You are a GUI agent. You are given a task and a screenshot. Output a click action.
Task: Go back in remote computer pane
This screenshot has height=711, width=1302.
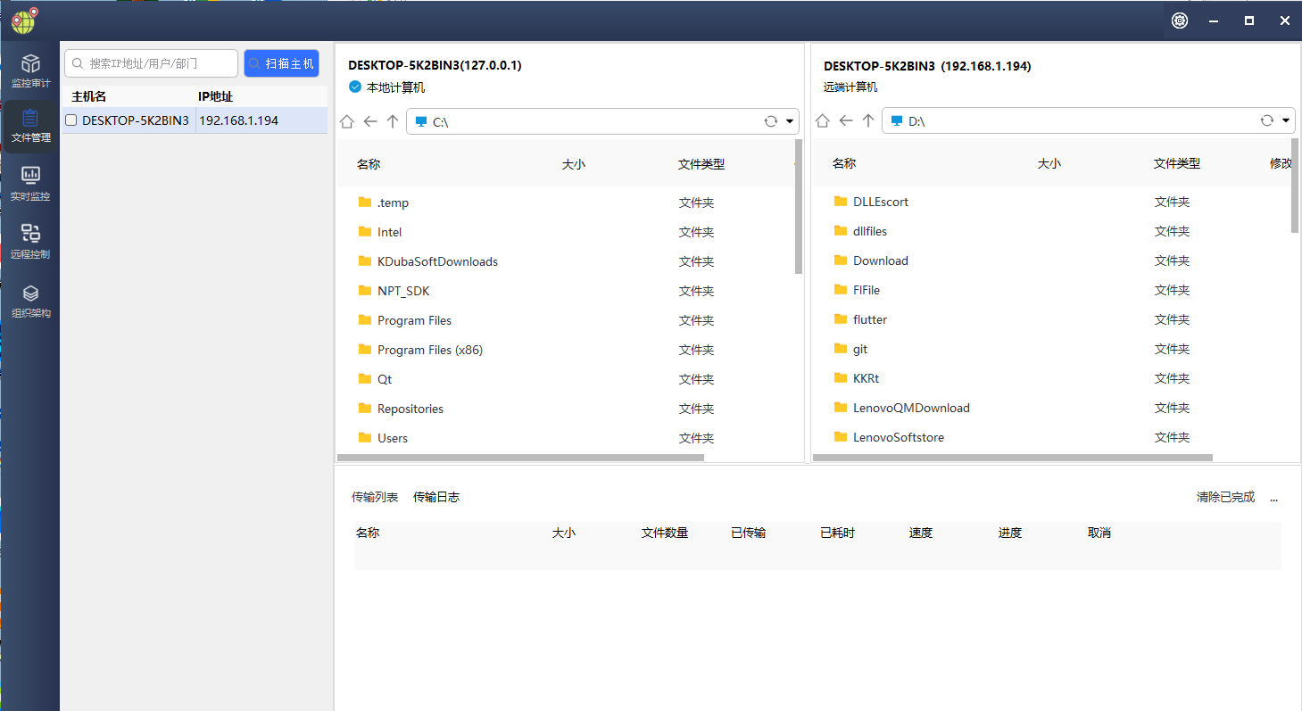(846, 120)
